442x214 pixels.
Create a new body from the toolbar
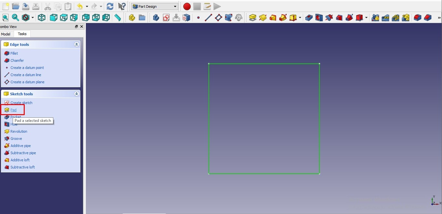pyautogui.click(x=156, y=18)
